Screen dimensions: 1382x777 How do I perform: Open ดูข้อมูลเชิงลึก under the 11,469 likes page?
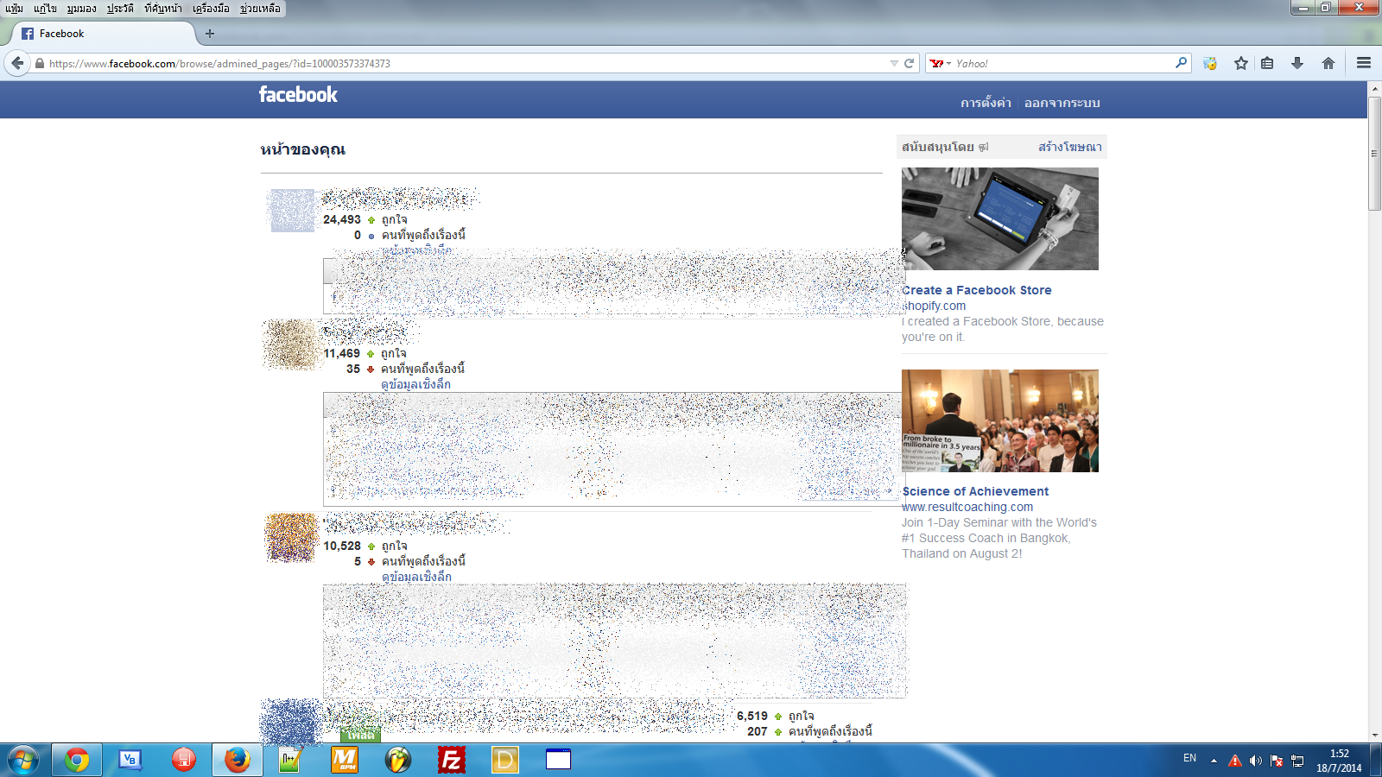(415, 384)
